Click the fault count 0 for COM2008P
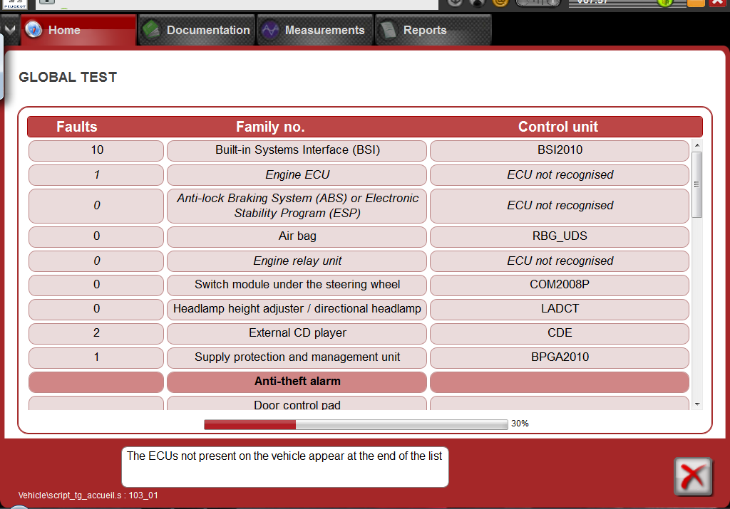Viewport: 730px width, 509px height. [96, 285]
